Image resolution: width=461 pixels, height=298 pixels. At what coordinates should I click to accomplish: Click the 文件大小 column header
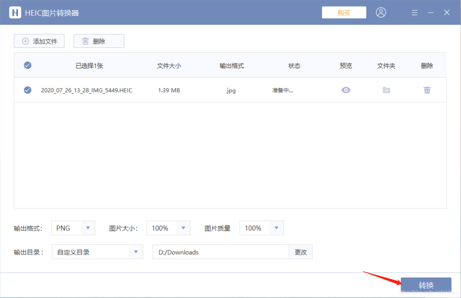[x=169, y=66]
